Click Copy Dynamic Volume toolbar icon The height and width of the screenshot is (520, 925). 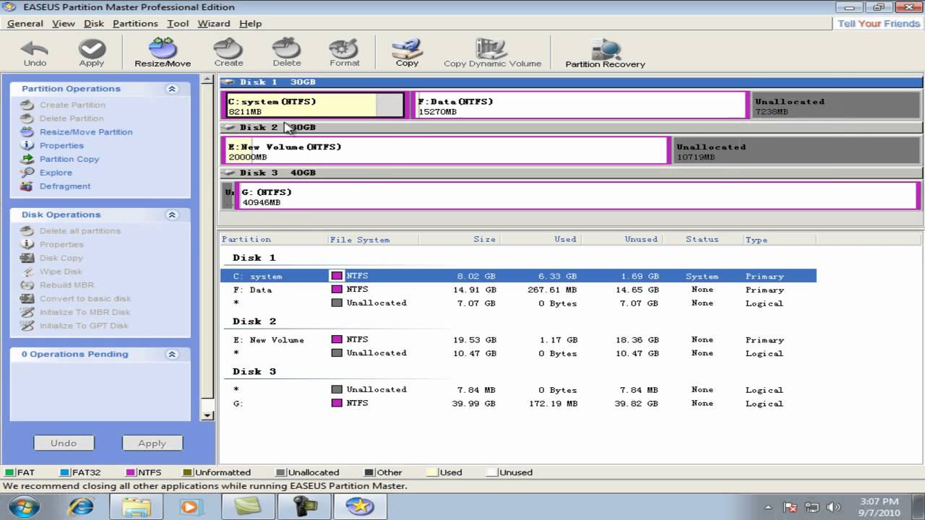pyautogui.click(x=492, y=53)
